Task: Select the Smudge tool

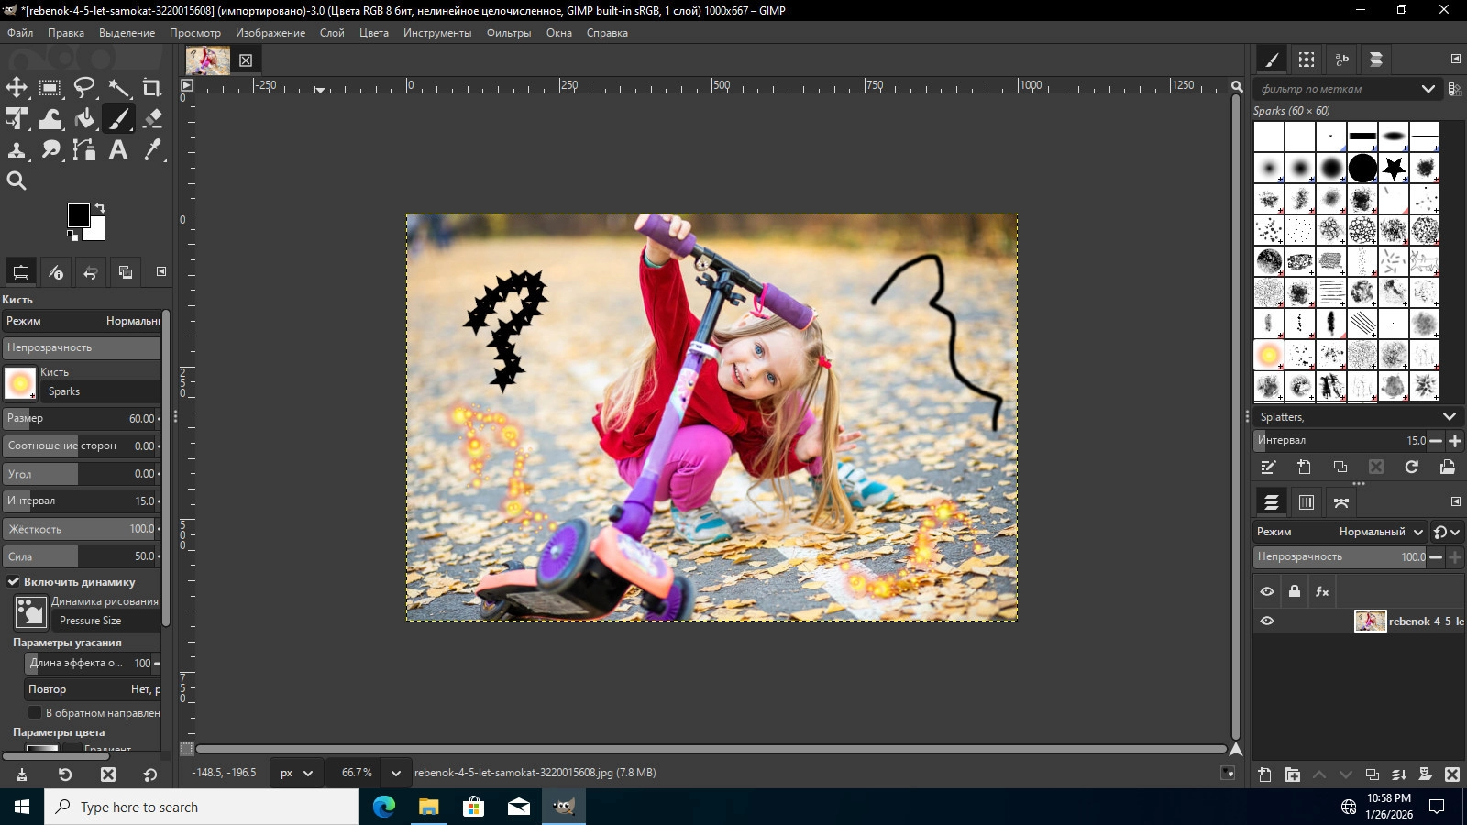Action: pyautogui.click(x=50, y=150)
